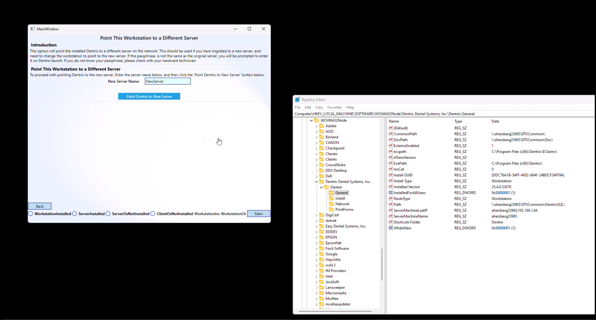Viewport: 596px width, 320px height.
Task: Select the Network folder icon in tree
Action: pos(332,204)
